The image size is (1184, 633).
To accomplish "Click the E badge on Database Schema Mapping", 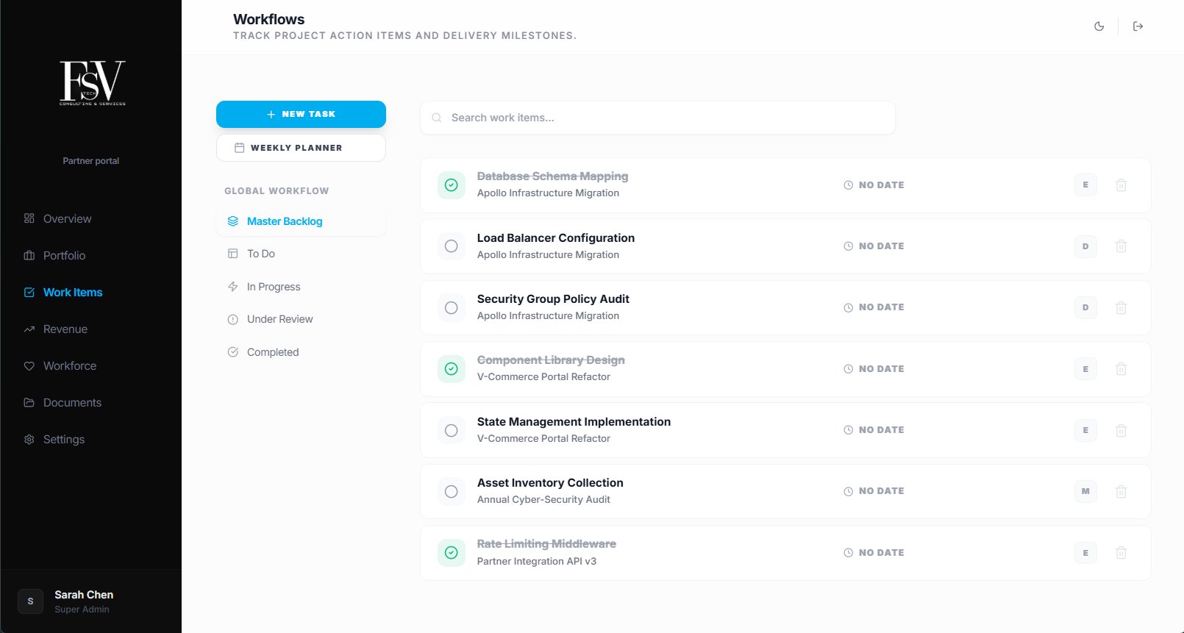I will click(1085, 185).
